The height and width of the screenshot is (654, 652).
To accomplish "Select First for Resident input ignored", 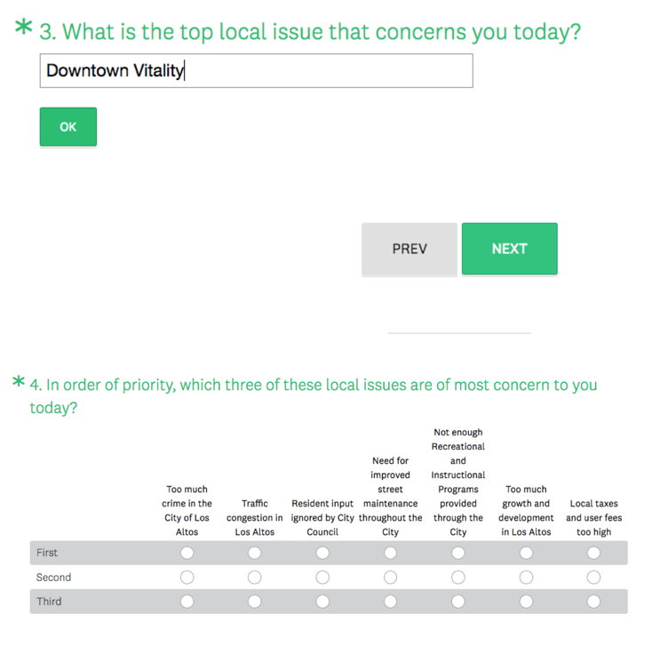I will click(322, 553).
